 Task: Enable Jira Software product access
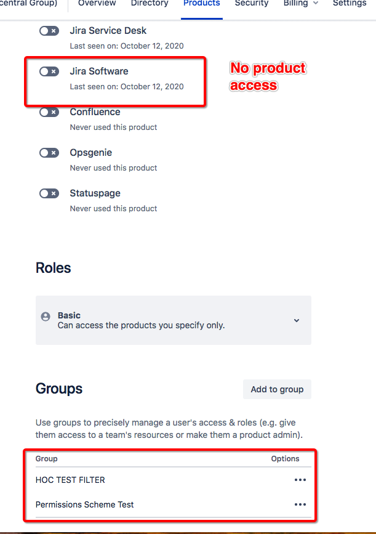[49, 71]
